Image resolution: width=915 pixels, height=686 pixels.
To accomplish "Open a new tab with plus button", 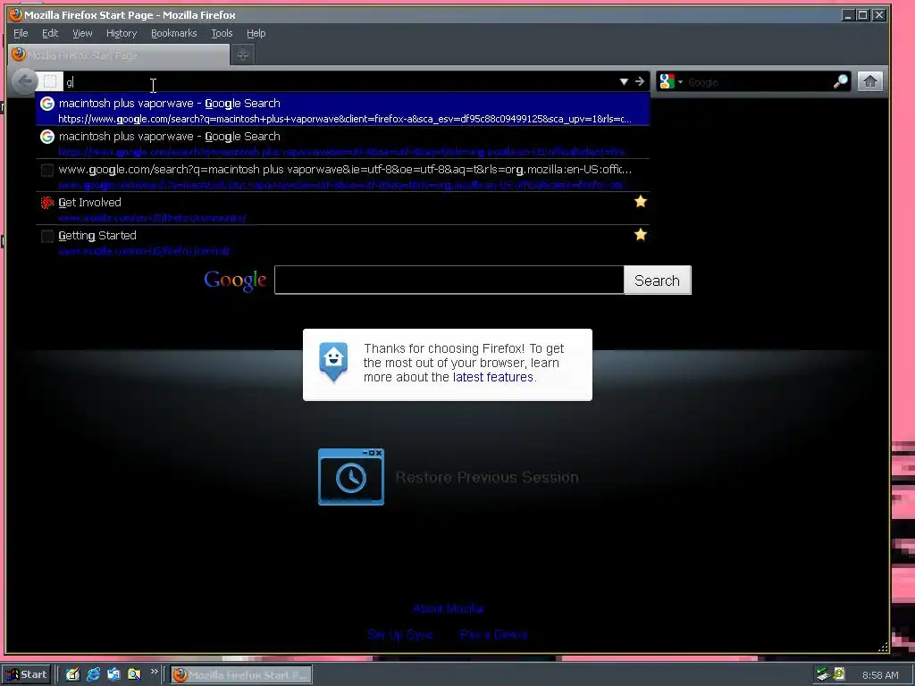I will [x=243, y=54].
